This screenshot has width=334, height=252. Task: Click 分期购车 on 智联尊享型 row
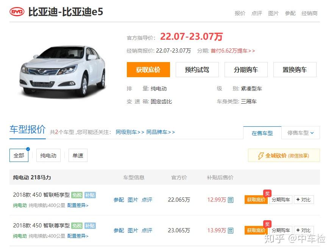[281, 230]
